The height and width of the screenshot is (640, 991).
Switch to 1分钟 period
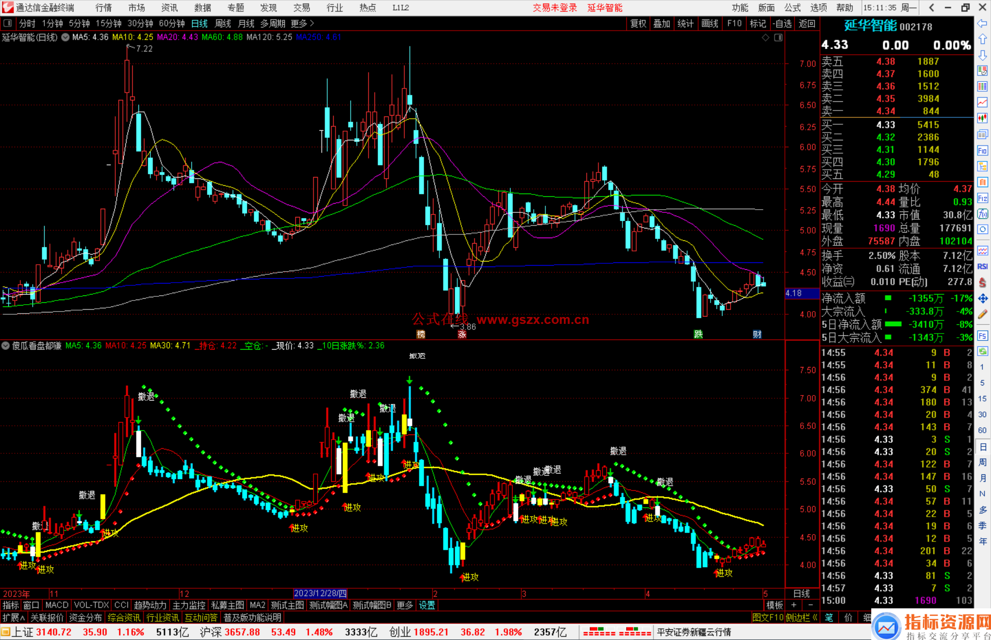click(x=52, y=23)
